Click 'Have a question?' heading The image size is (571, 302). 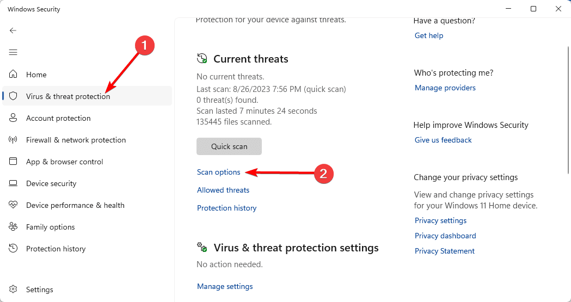(444, 21)
